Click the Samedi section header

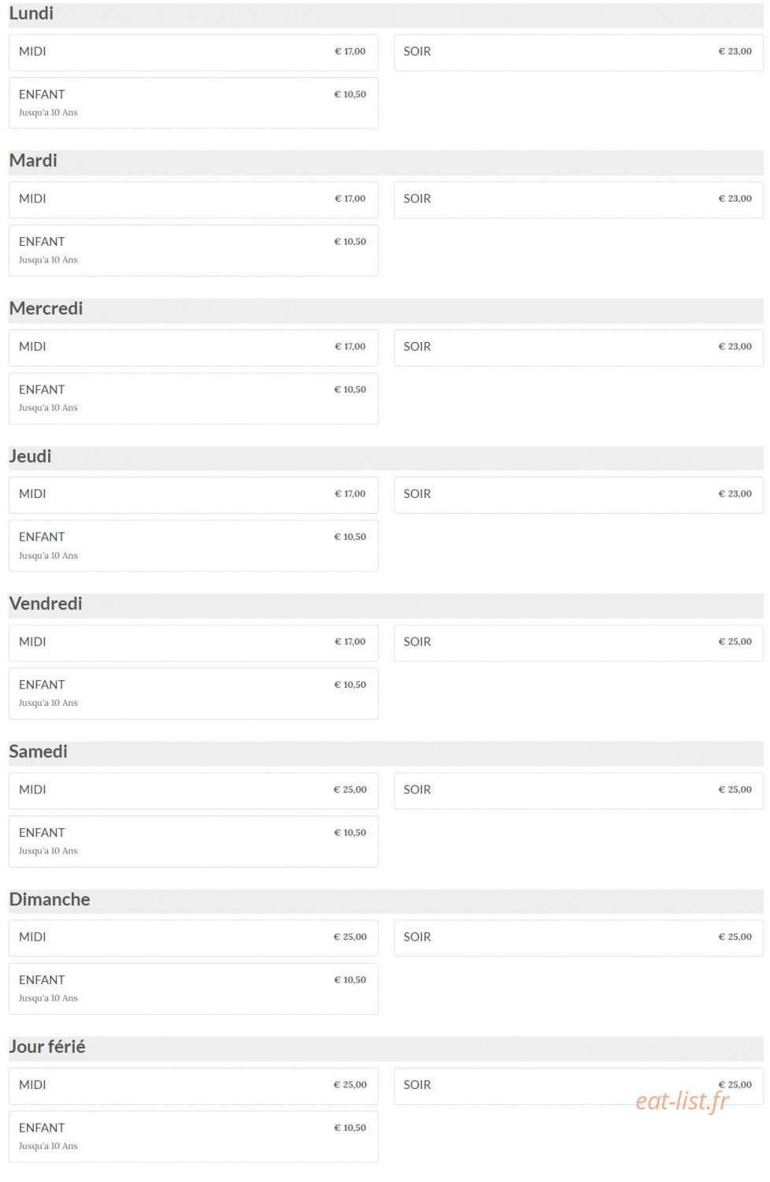click(x=386, y=753)
